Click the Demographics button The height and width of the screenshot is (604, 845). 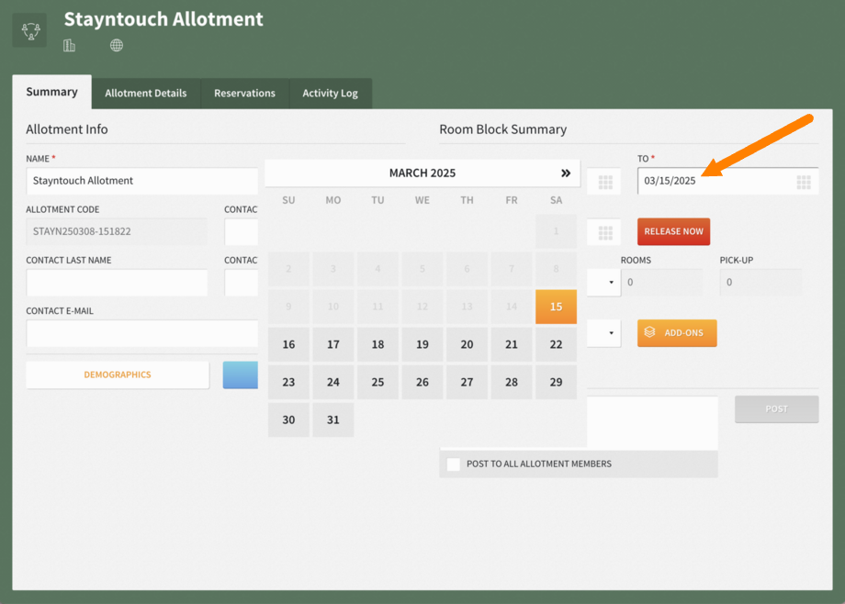pos(118,375)
